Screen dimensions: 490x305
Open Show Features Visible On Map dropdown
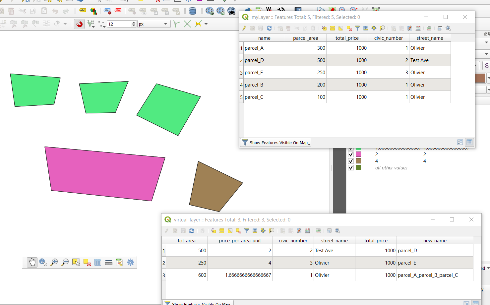point(276,143)
